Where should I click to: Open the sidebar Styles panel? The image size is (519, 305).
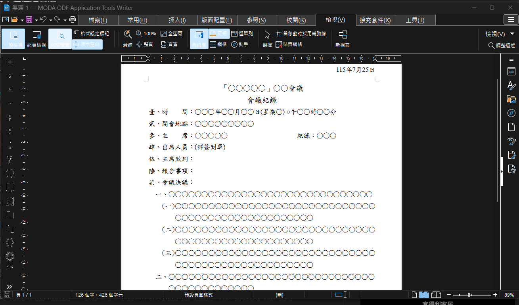coord(511,85)
